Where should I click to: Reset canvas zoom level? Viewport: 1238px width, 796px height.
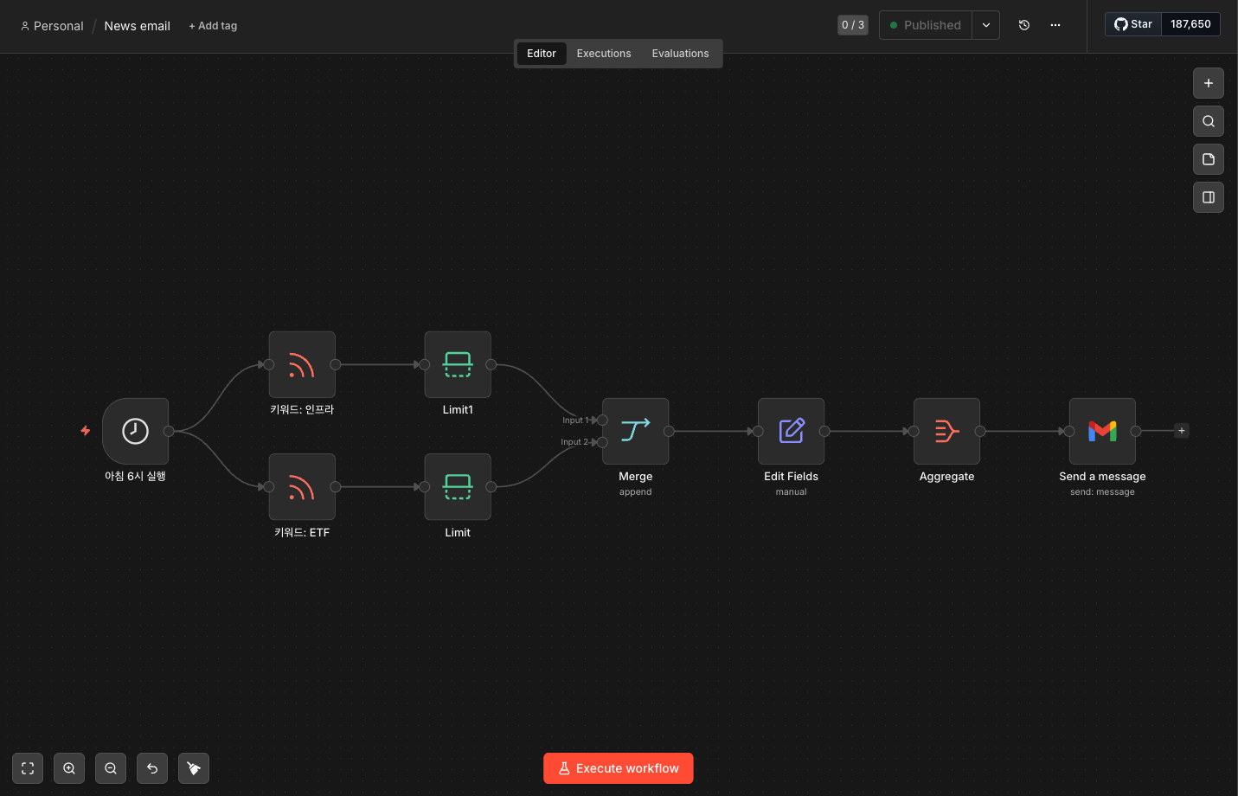(152, 768)
